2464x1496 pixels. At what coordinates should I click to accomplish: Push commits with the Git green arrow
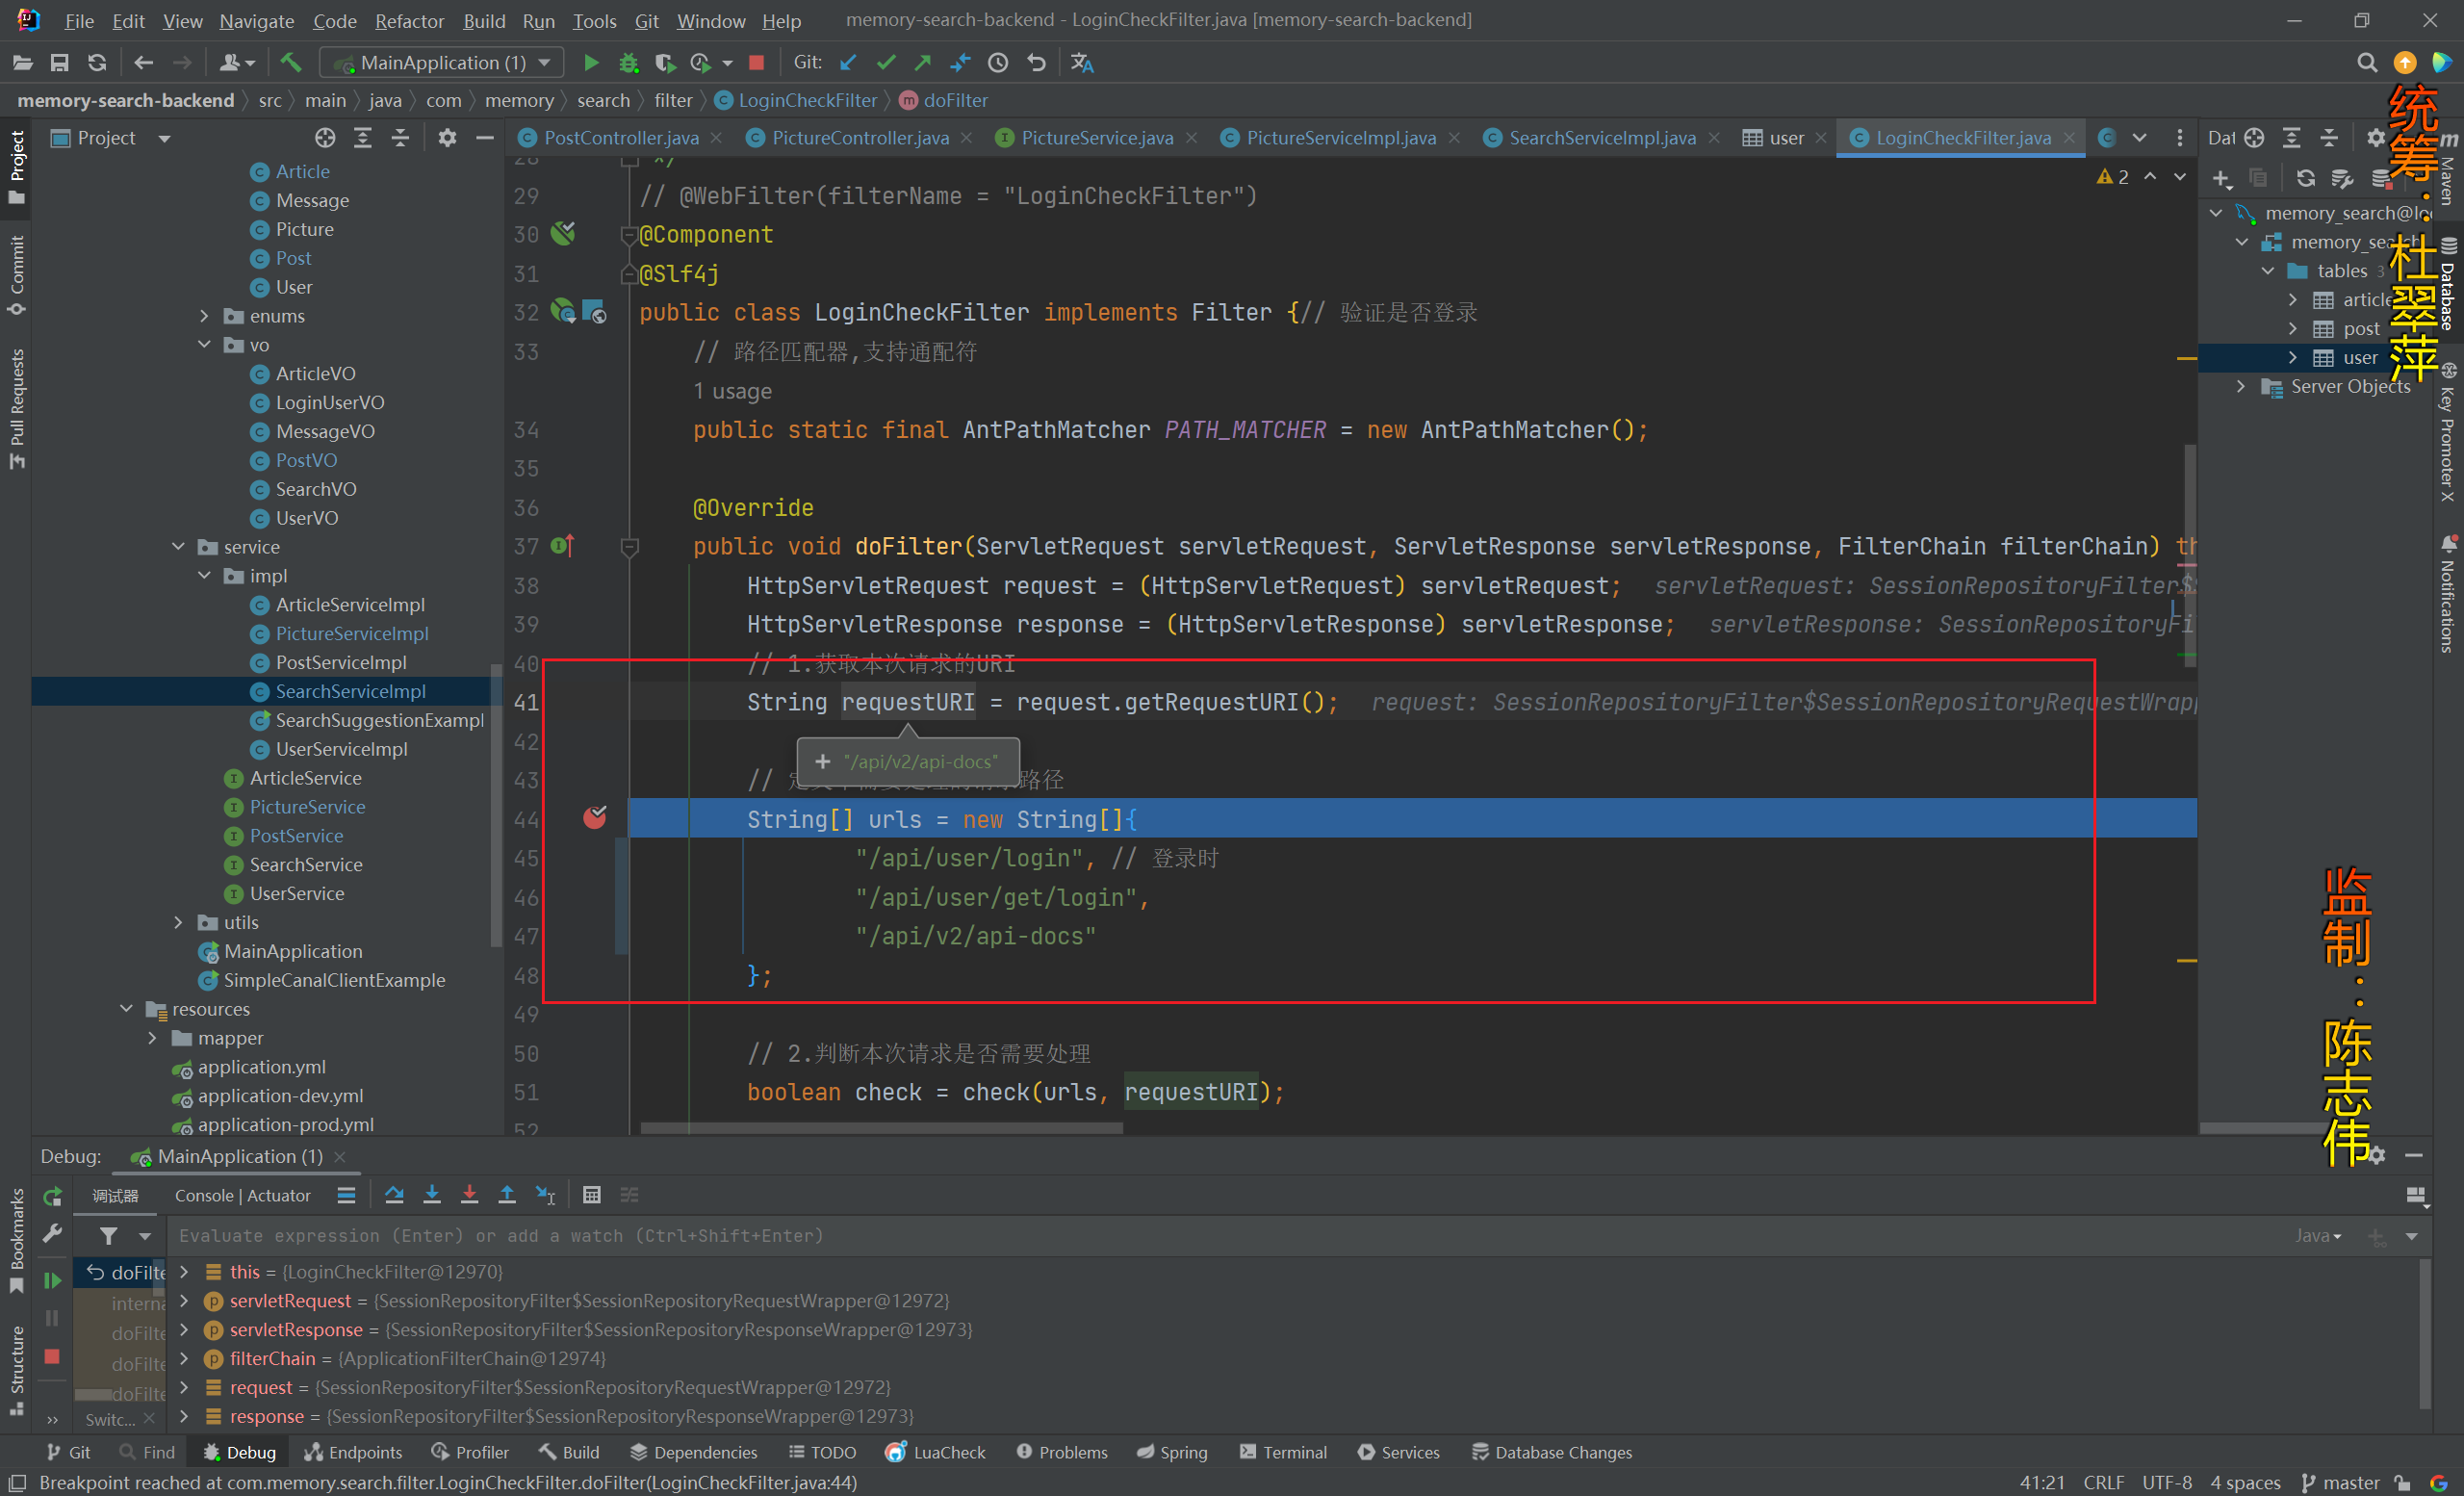click(922, 63)
